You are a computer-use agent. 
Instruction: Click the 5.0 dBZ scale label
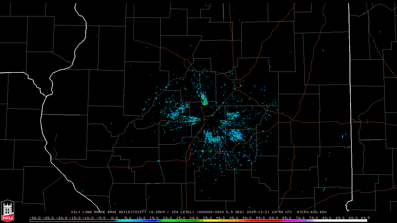(128, 218)
